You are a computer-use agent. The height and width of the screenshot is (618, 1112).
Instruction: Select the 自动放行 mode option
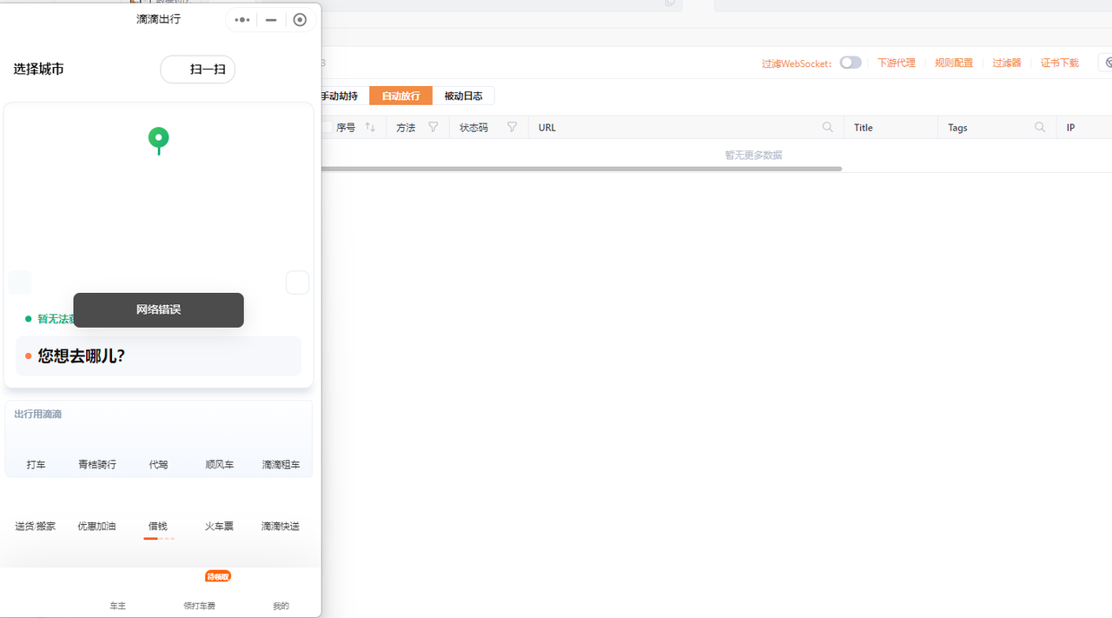400,96
